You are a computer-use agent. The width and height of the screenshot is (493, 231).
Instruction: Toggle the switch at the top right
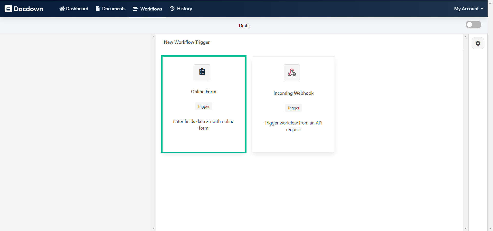[x=473, y=25]
